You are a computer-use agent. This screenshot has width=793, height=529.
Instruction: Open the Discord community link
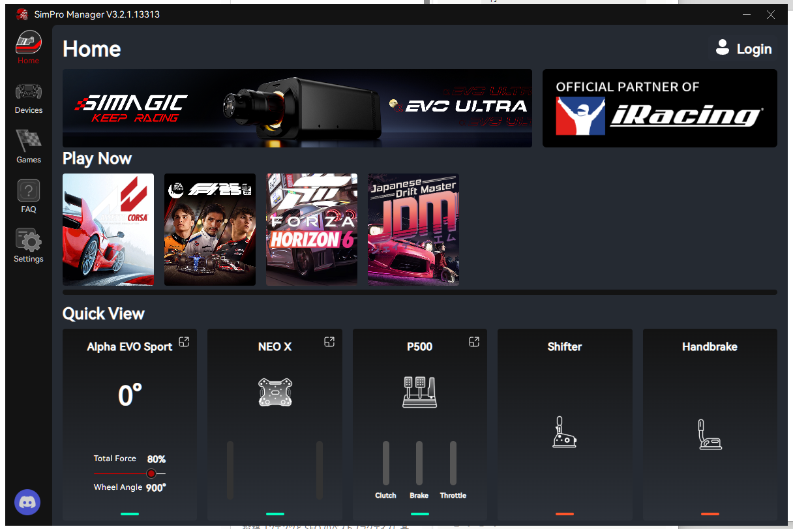click(27, 502)
